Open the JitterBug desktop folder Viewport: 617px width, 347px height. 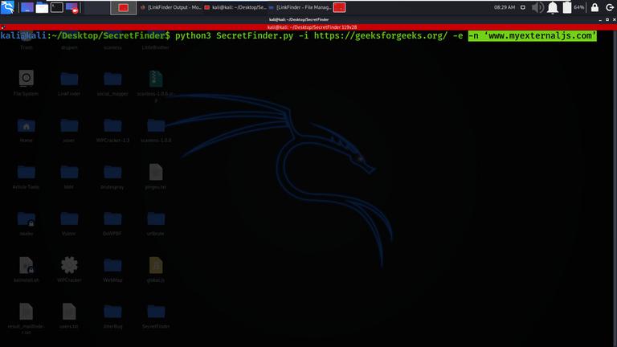112,316
